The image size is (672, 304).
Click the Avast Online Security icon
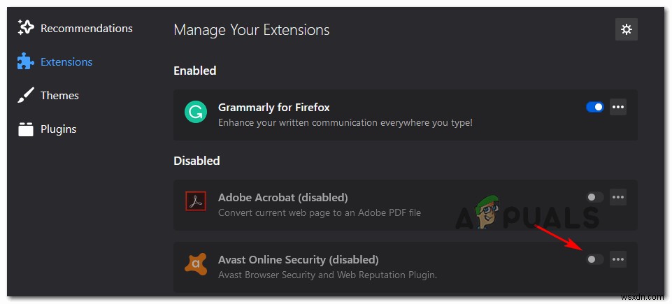tap(194, 263)
